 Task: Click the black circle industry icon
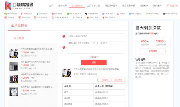click(86, 14)
